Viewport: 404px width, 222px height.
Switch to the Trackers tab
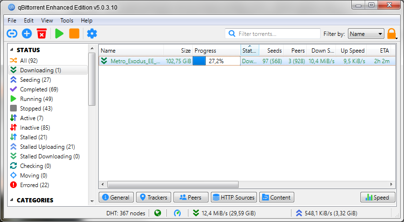(153, 197)
